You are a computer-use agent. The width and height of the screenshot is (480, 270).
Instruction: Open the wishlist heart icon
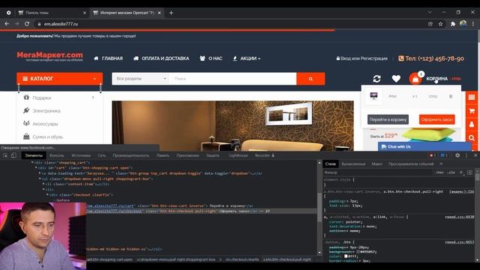(396, 79)
